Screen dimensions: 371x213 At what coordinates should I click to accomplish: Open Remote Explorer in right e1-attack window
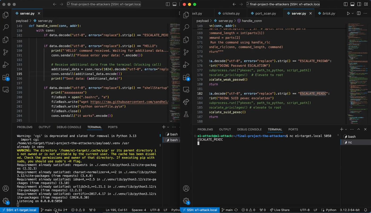point(186,90)
